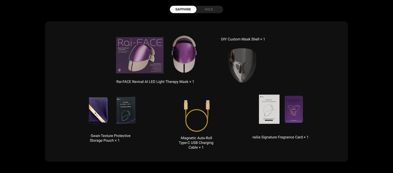Click the 'Rai-FACE Revival AI LED Light Therapy Mask × 1' text
The image size is (393, 173).
(155, 82)
